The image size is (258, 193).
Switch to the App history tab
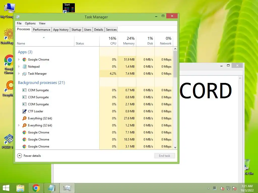[x=61, y=30]
